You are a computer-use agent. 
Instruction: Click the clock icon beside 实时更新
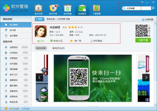6,36
